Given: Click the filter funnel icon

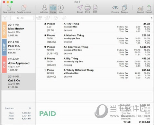Looking at the screenshot, I should coord(5,18).
